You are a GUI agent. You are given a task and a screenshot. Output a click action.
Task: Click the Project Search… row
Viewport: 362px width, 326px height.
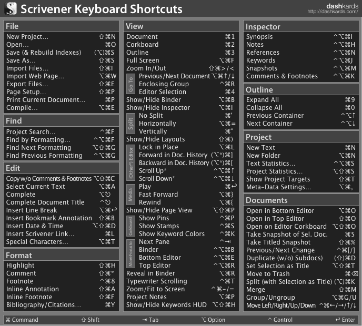click(61, 132)
